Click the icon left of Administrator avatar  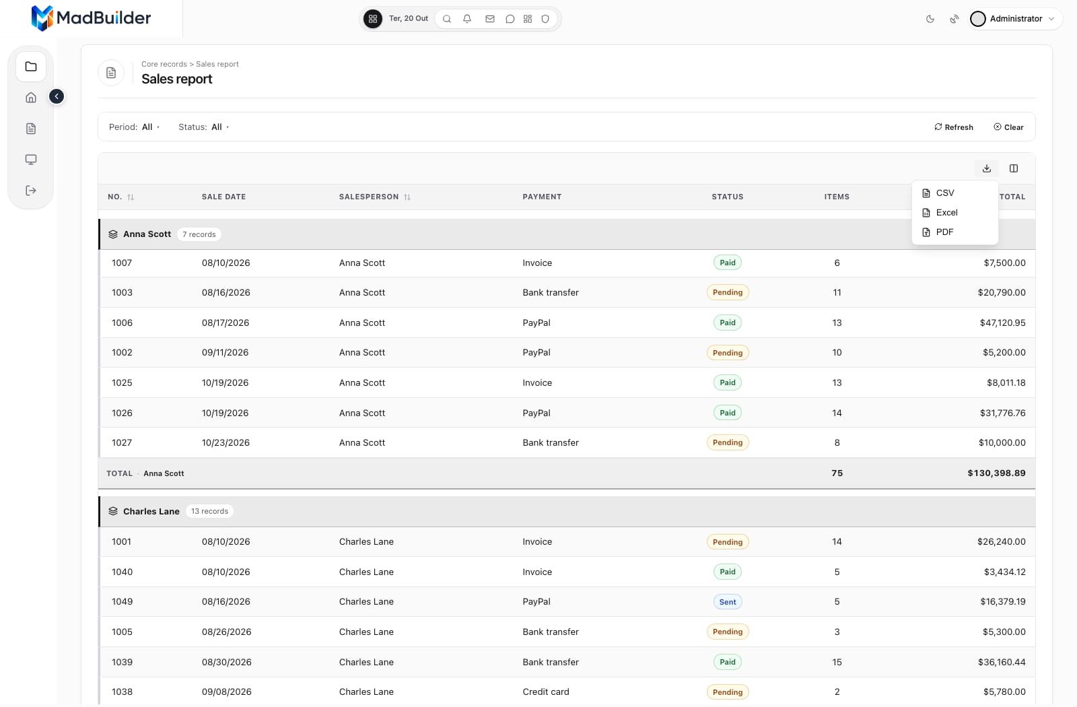coord(954,19)
